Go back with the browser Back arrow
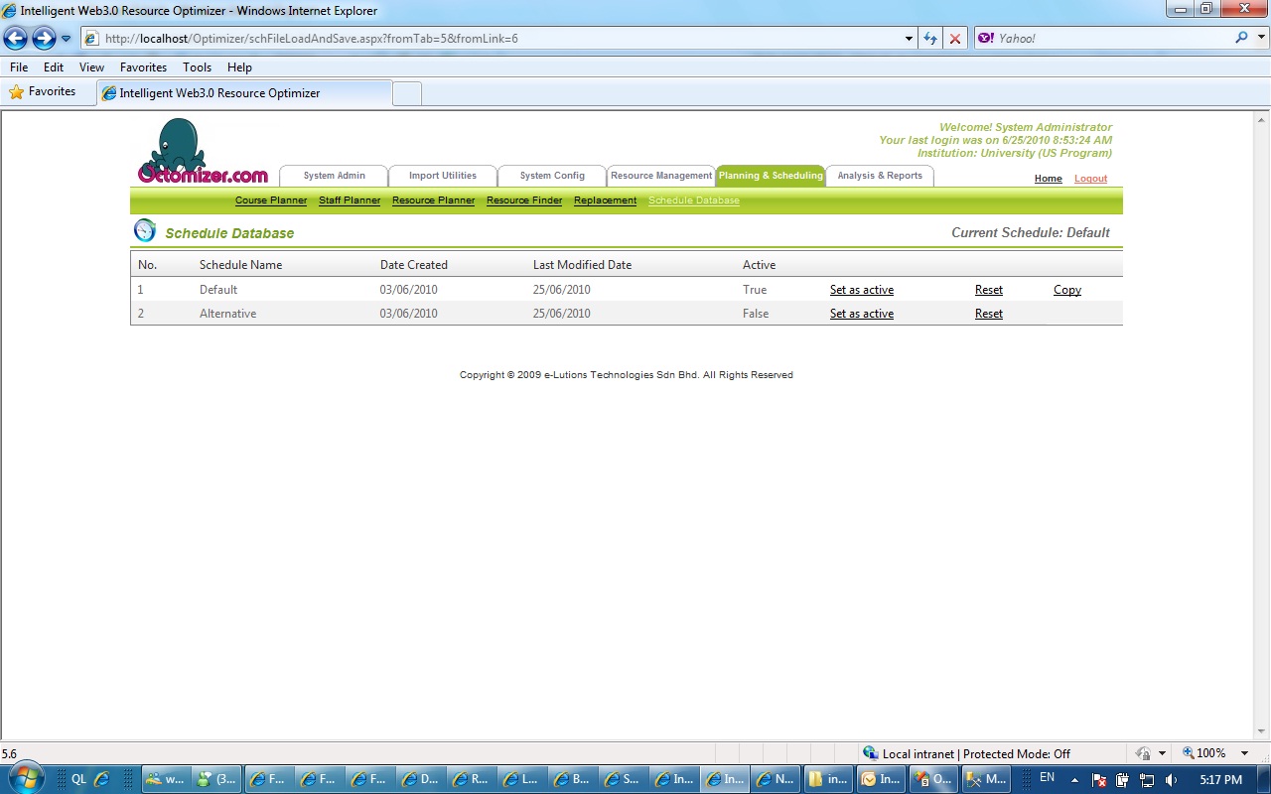The width and height of the screenshot is (1271, 794). 16,39
